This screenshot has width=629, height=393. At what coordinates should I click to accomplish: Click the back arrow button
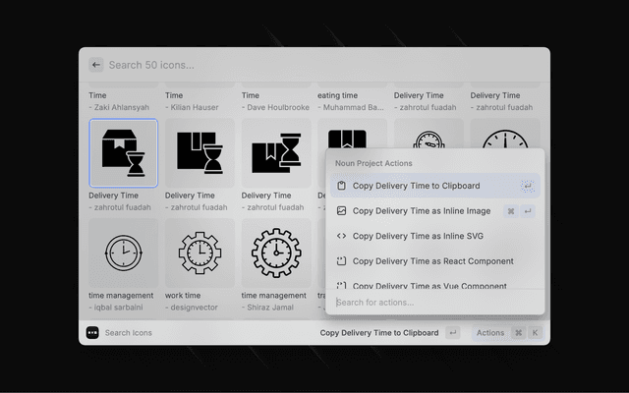click(96, 65)
